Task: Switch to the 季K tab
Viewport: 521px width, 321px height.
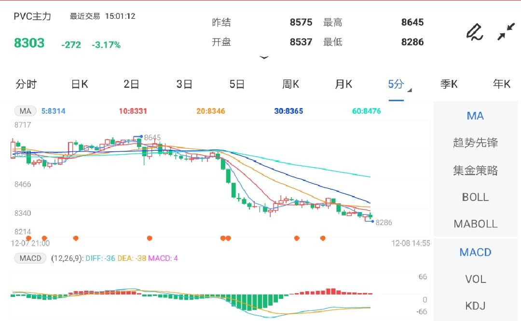Action: 449,84
